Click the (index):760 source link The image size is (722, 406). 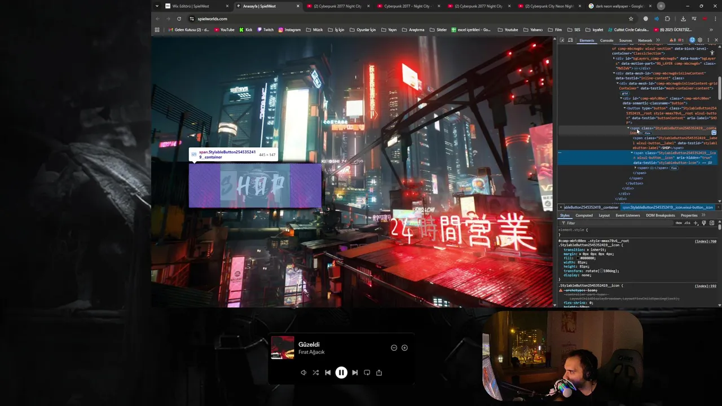click(706, 241)
